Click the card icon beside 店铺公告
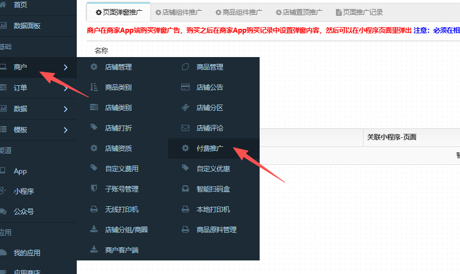Screen dimensions: 460x274 pyautogui.click(x=185, y=87)
